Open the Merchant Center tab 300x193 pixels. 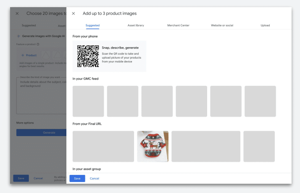[178, 25]
